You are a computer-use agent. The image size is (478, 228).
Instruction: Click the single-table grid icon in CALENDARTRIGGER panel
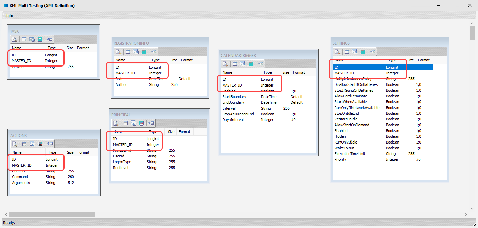(x=235, y=64)
